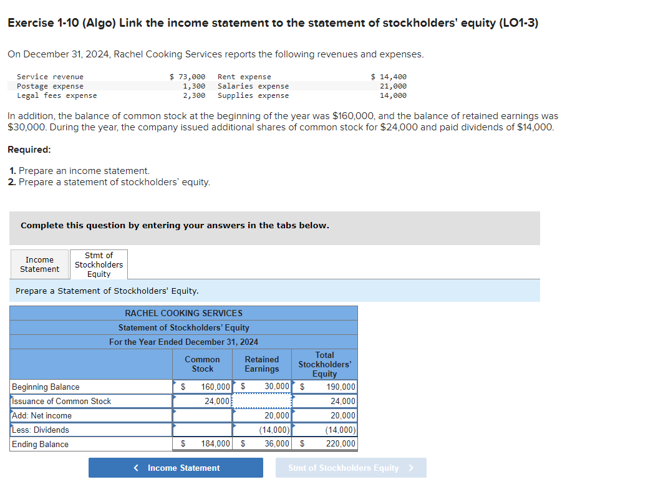Image resolution: width=663 pixels, height=497 pixels.
Task: Click the Retained Earnings beginning balance of 30,000
Action: pos(261,387)
